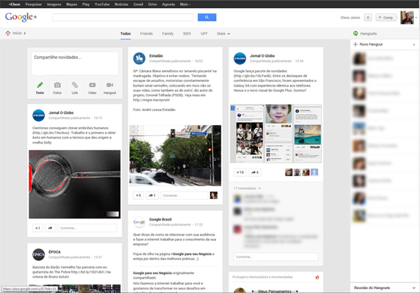Click the Início home icon

(8, 33)
